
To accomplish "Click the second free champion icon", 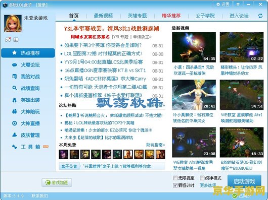I will pyautogui.click(x=74, y=154).
